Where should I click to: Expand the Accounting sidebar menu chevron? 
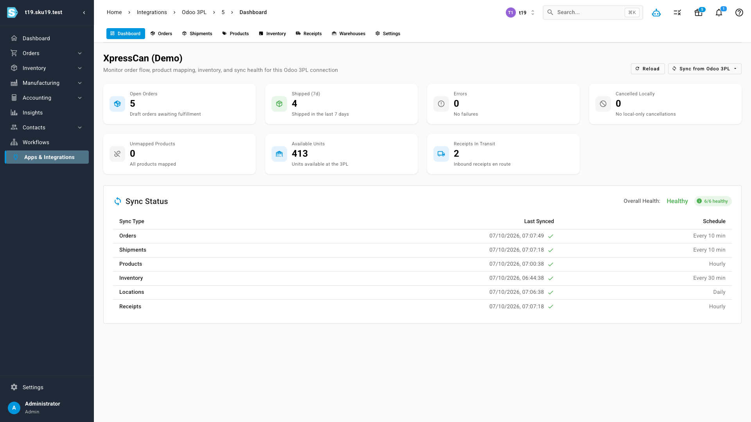click(x=80, y=98)
